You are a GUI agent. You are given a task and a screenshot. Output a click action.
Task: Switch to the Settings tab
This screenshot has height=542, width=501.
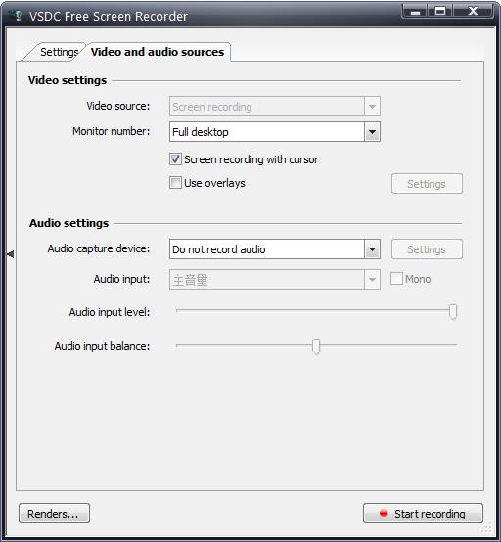59,52
